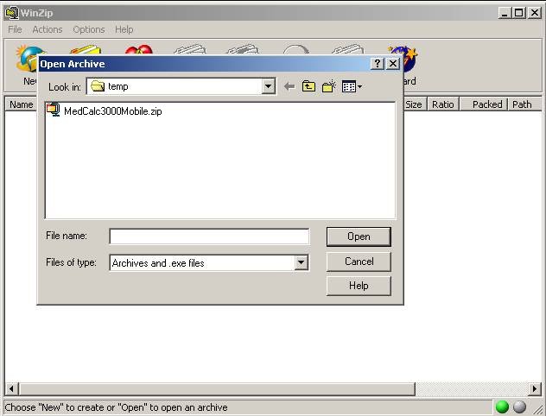The width and height of the screenshot is (546, 416).
Task: Click the Up One Level folder icon
Action: (x=308, y=86)
